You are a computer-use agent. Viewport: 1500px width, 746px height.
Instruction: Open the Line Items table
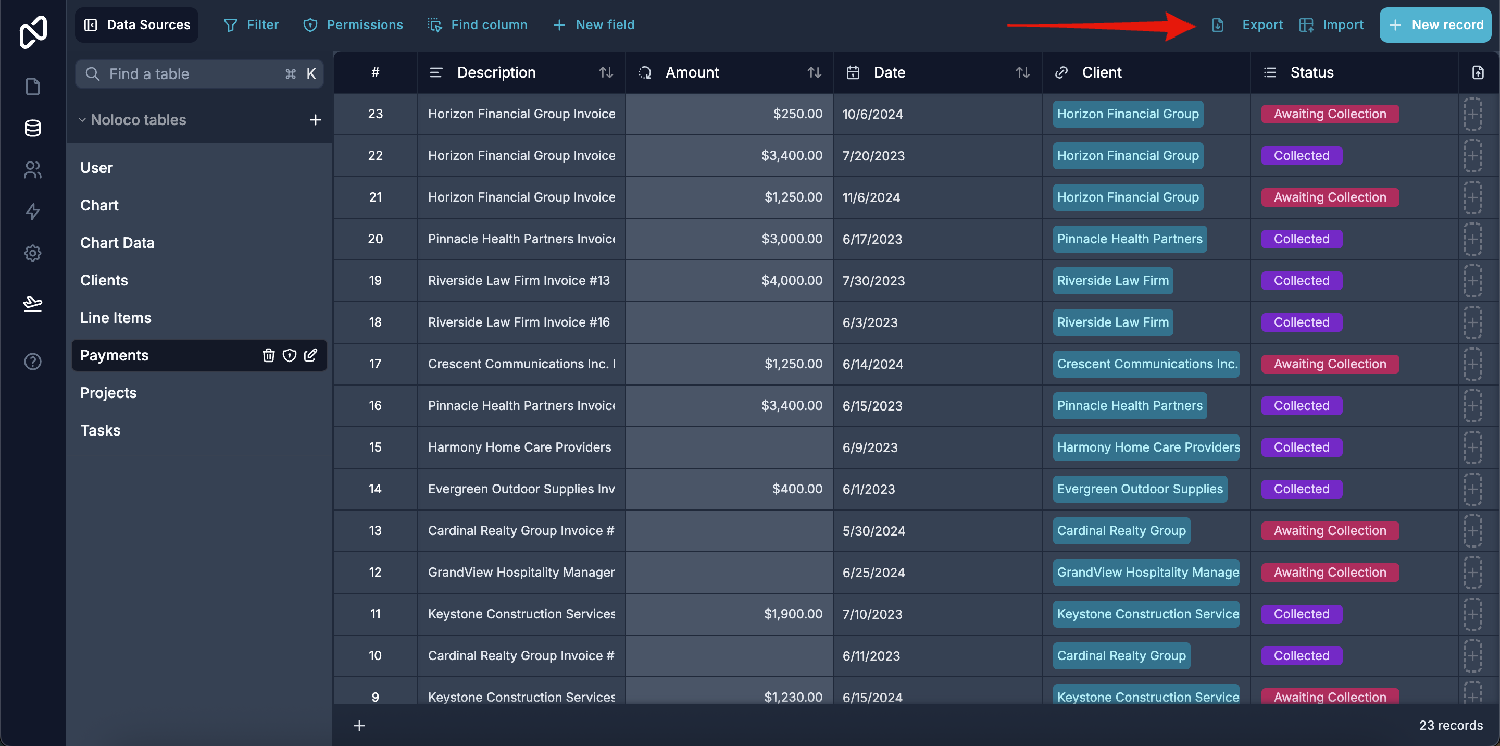point(115,318)
